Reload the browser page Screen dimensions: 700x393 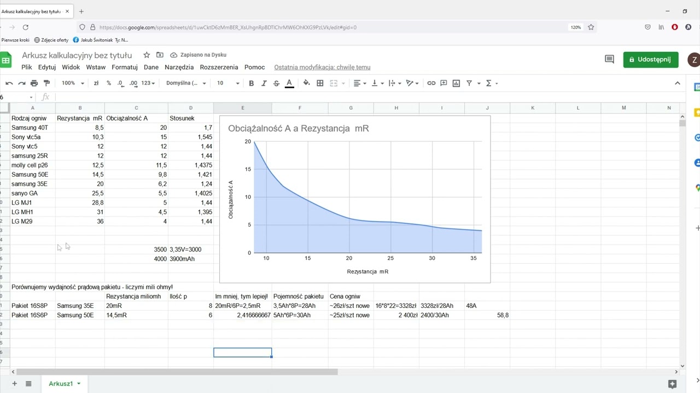tap(26, 27)
